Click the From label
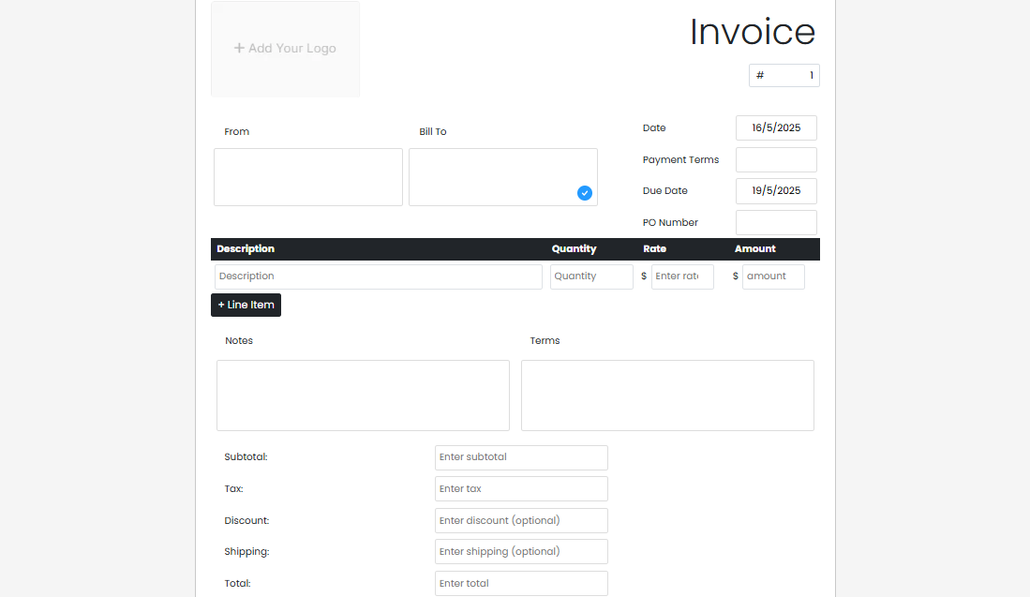This screenshot has height=597, width=1030. [236, 132]
